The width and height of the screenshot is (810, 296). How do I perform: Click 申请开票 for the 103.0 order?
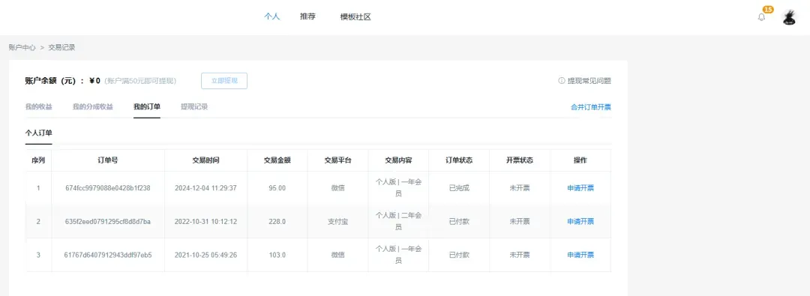click(580, 255)
